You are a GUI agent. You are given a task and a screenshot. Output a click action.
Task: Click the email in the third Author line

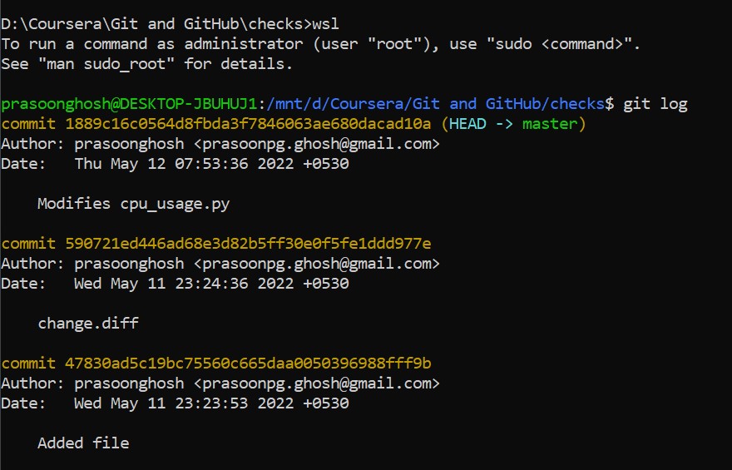317,383
